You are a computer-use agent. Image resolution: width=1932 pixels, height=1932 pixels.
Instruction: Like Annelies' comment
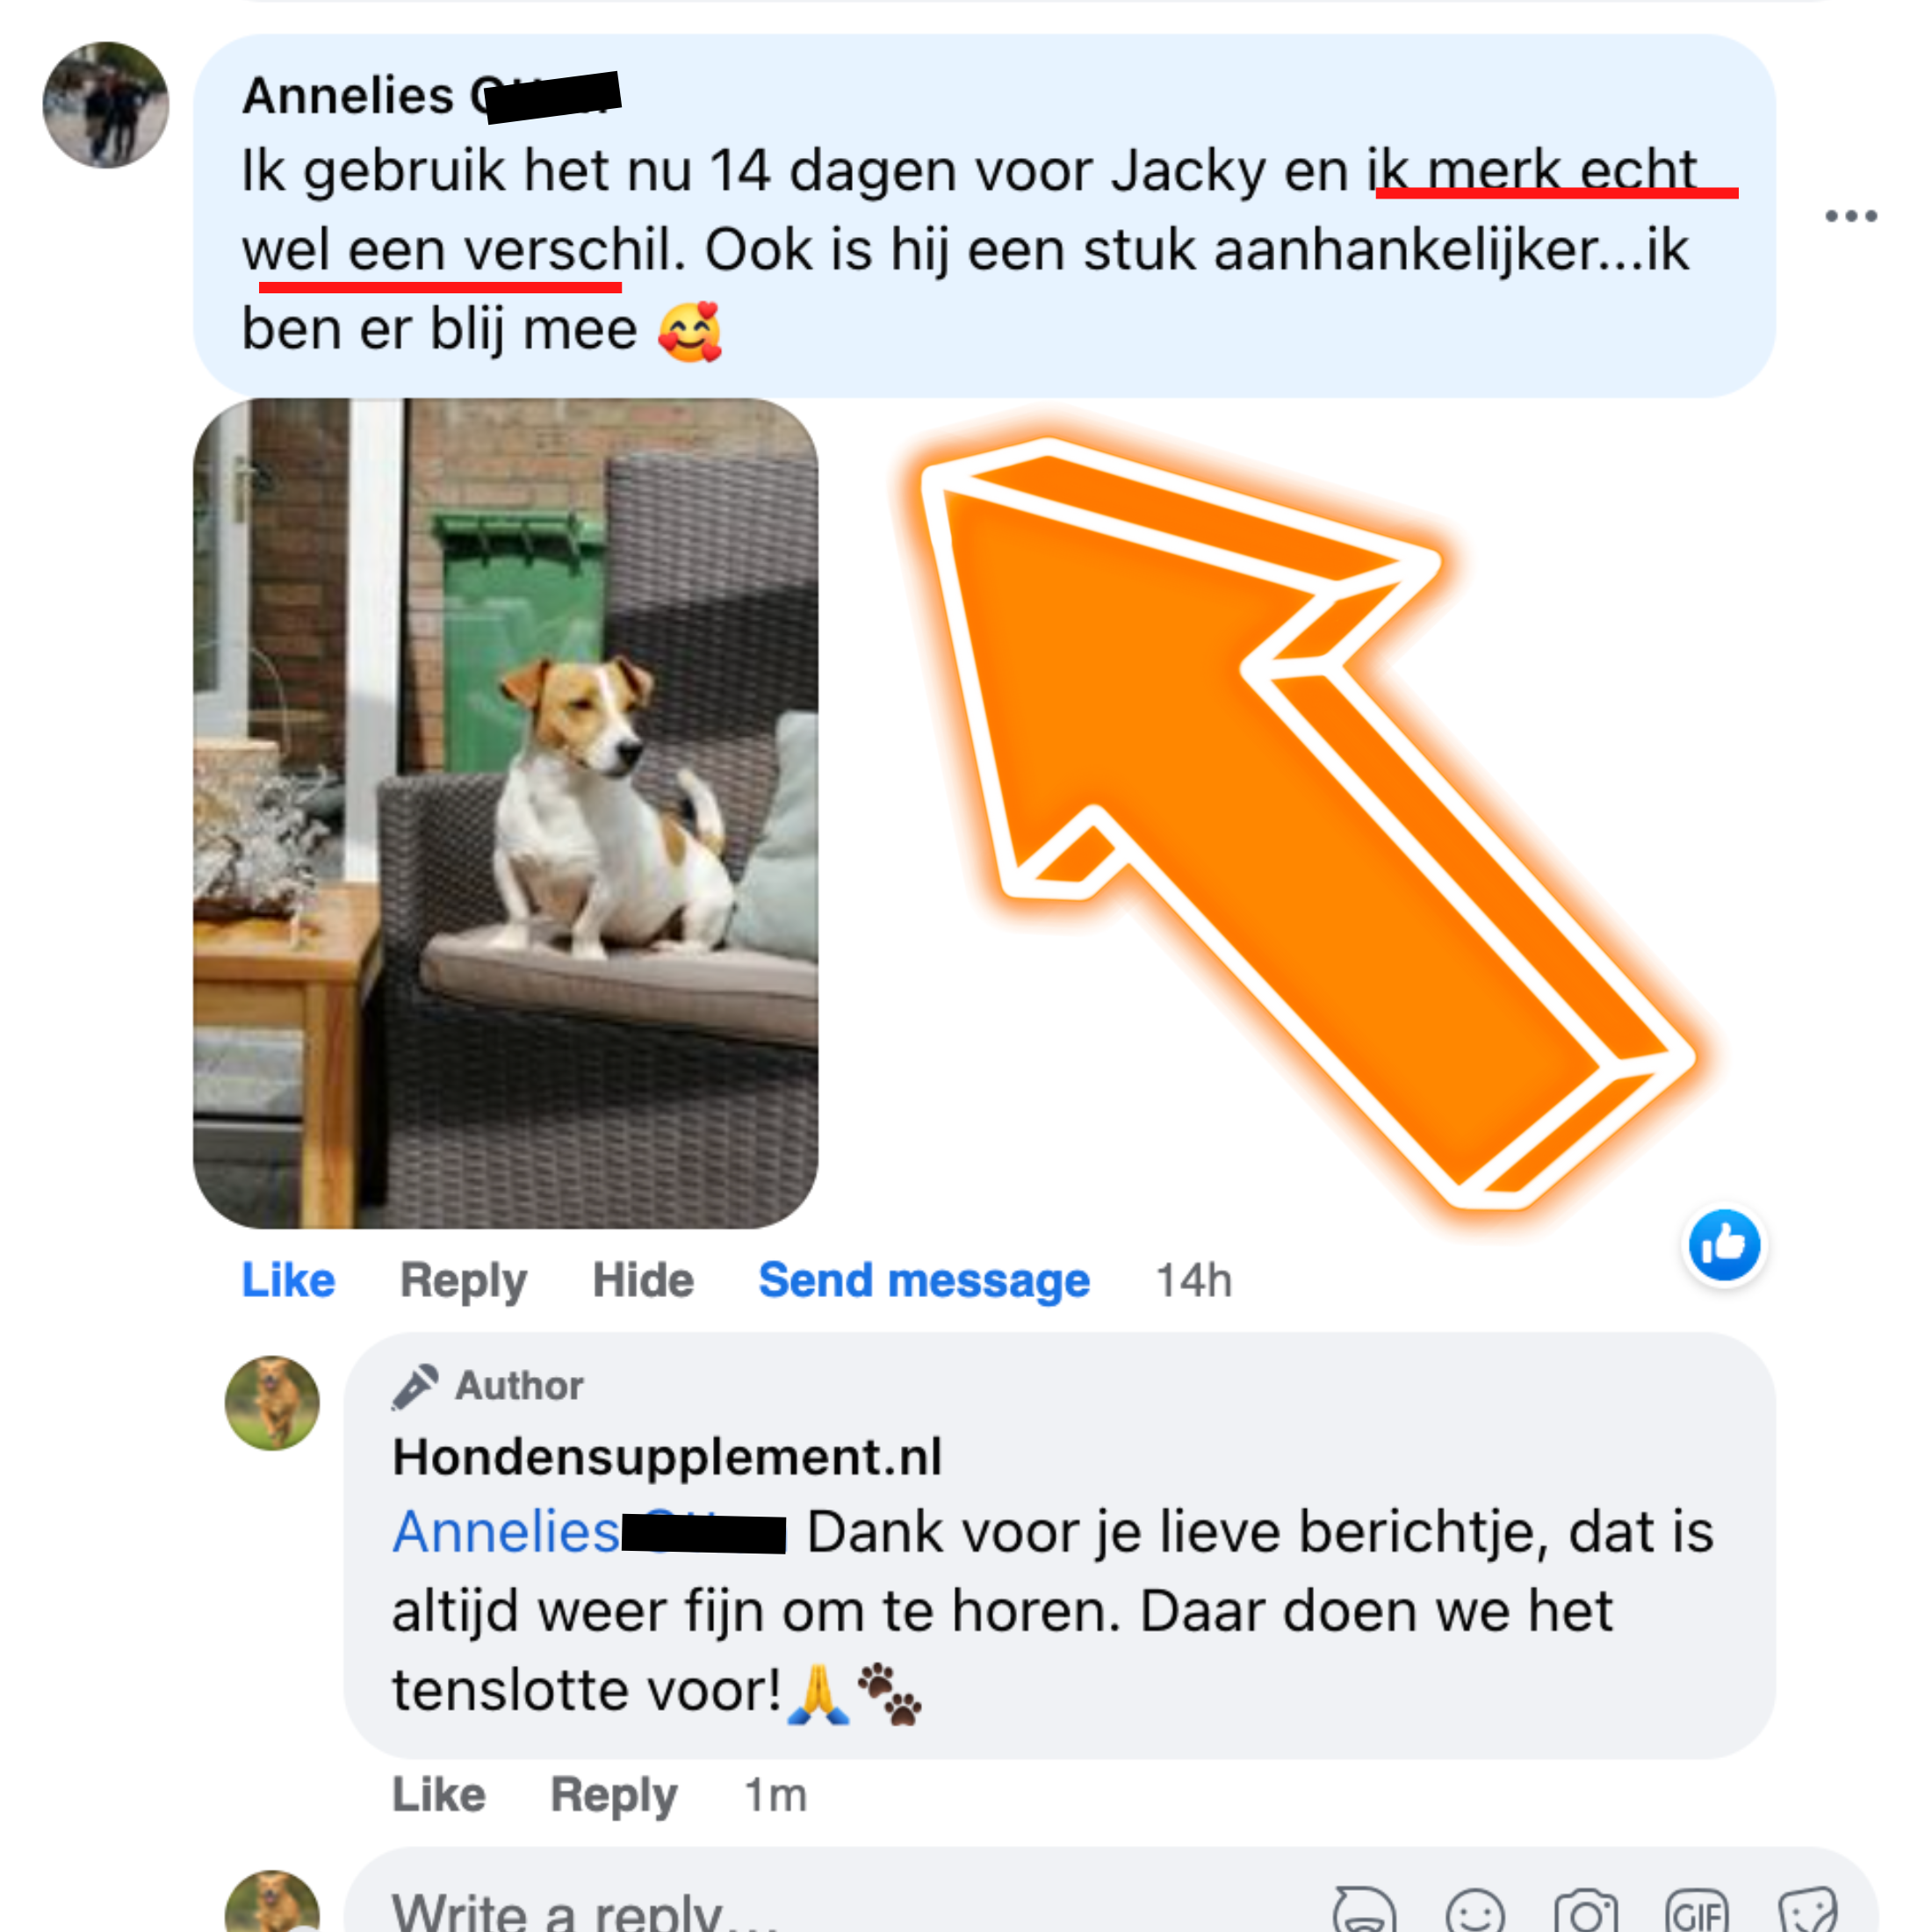pyautogui.click(x=288, y=1280)
